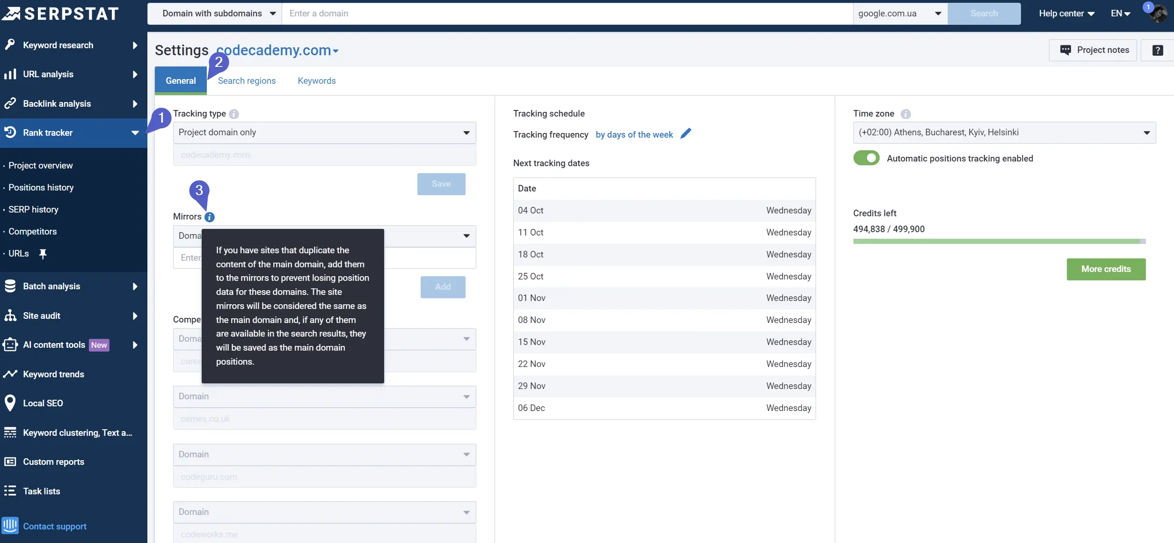
Task: Click the AI content tools robot icon
Action: [x=10, y=345]
